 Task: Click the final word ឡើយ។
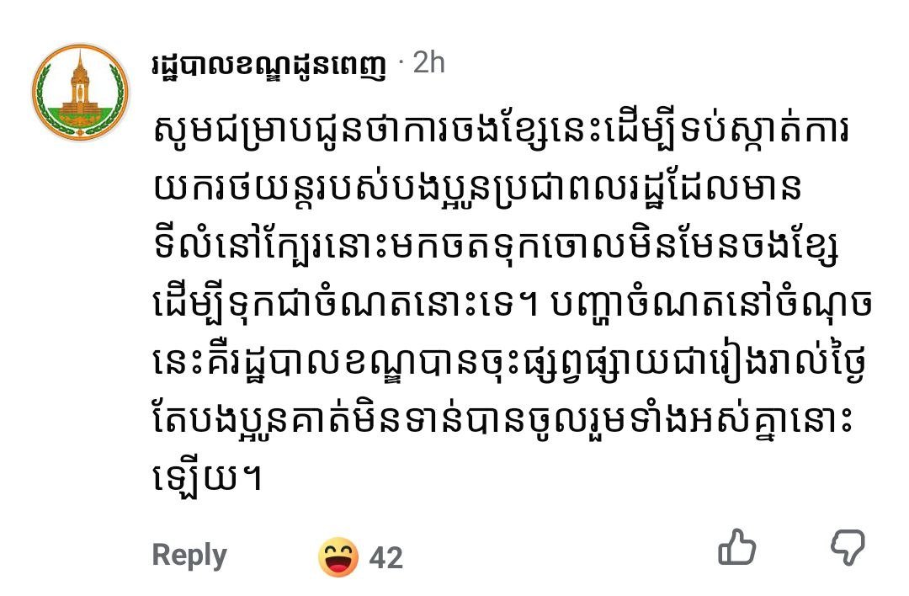point(208,480)
